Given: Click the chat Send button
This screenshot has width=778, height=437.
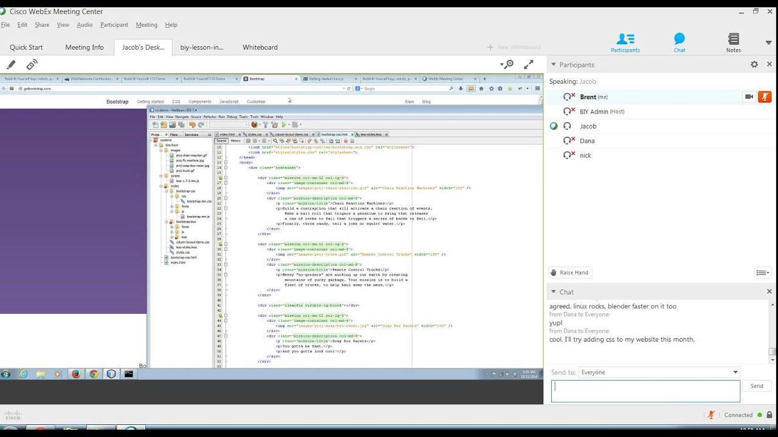Looking at the screenshot, I should click(757, 386).
